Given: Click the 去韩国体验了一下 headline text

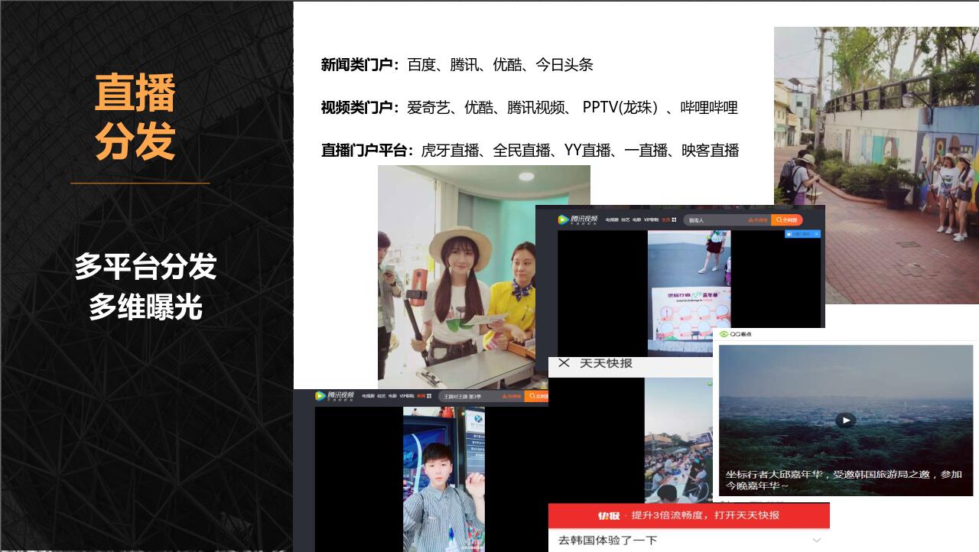Looking at the screenshot, I should (608, 541).
